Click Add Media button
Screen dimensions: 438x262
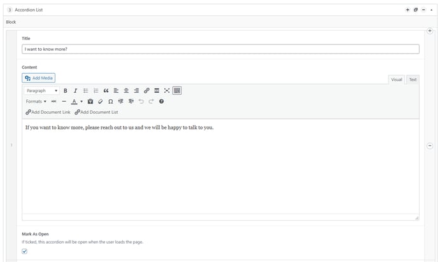coord(39,78)
